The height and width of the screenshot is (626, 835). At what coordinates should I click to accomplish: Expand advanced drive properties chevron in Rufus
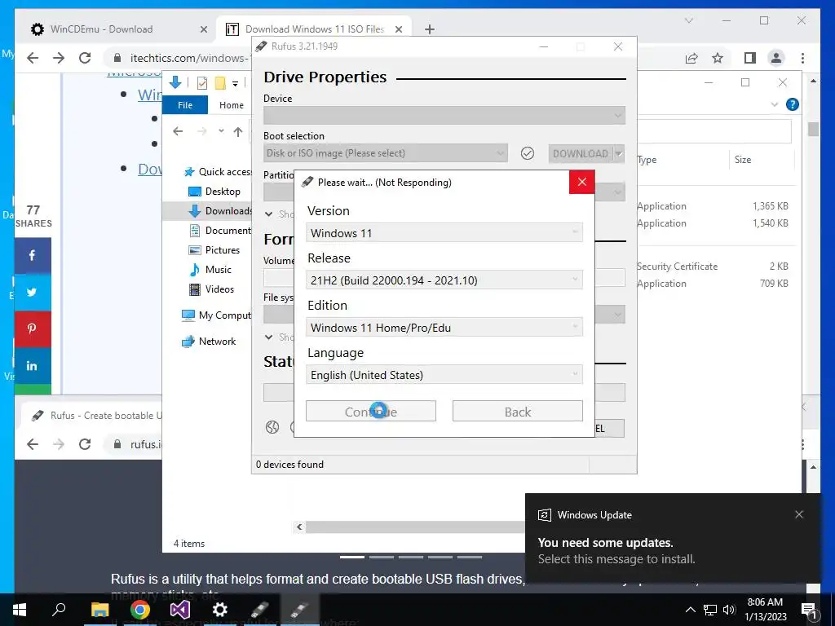coord(269,214)
